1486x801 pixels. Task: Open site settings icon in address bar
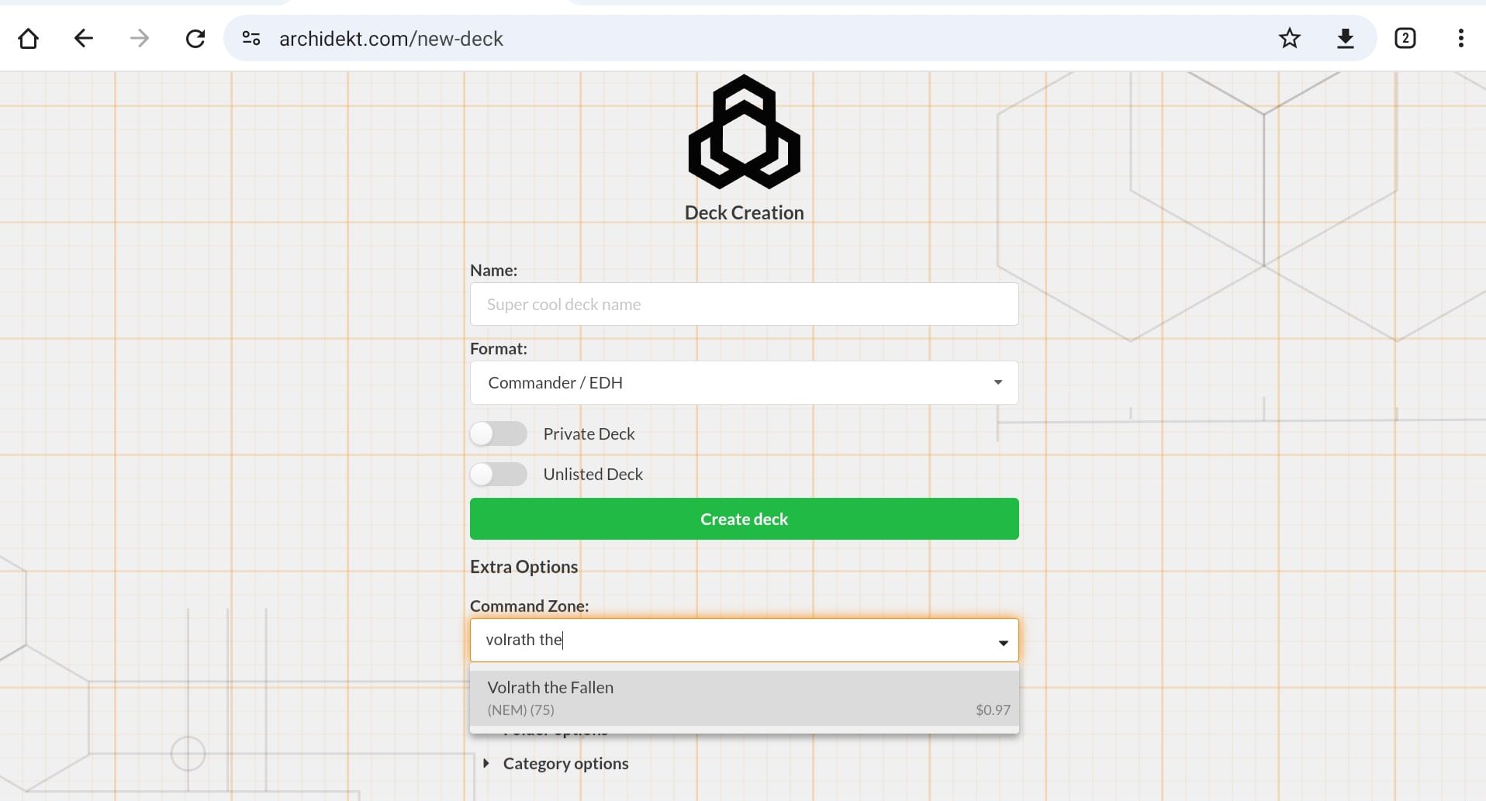[x=251, y=38]
